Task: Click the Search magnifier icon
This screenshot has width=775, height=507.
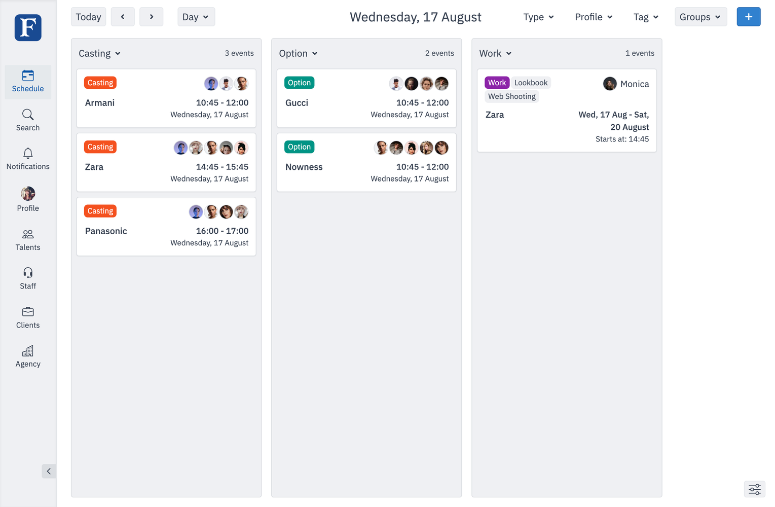Action: (x=28, y=115)
